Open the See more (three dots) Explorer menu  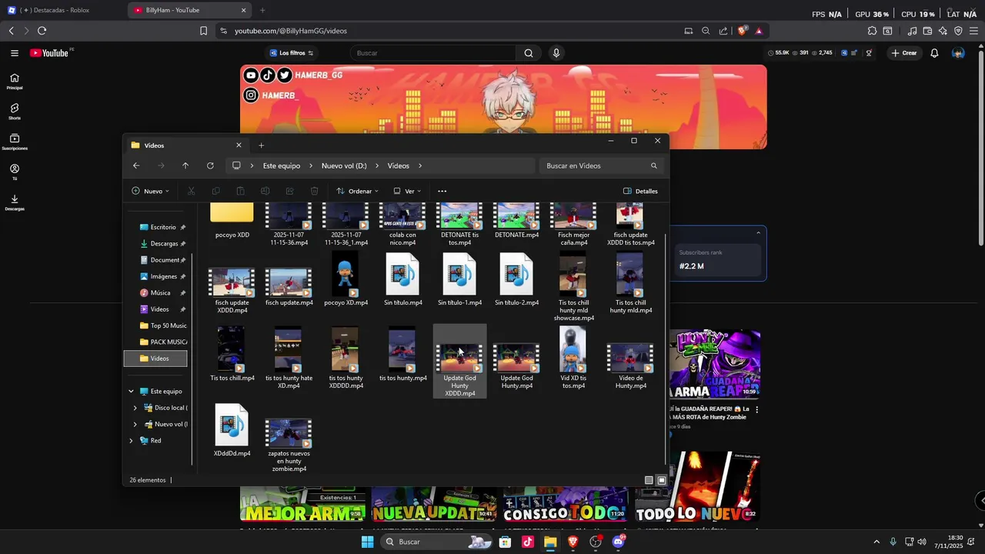coord(442,191)
